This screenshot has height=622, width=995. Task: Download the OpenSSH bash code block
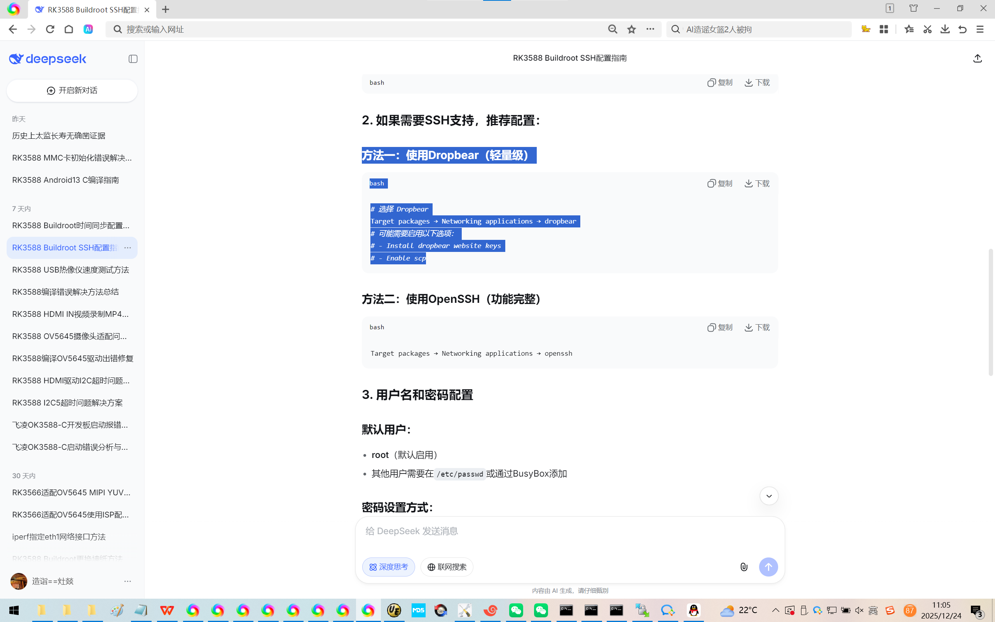[x=757, y=327]
